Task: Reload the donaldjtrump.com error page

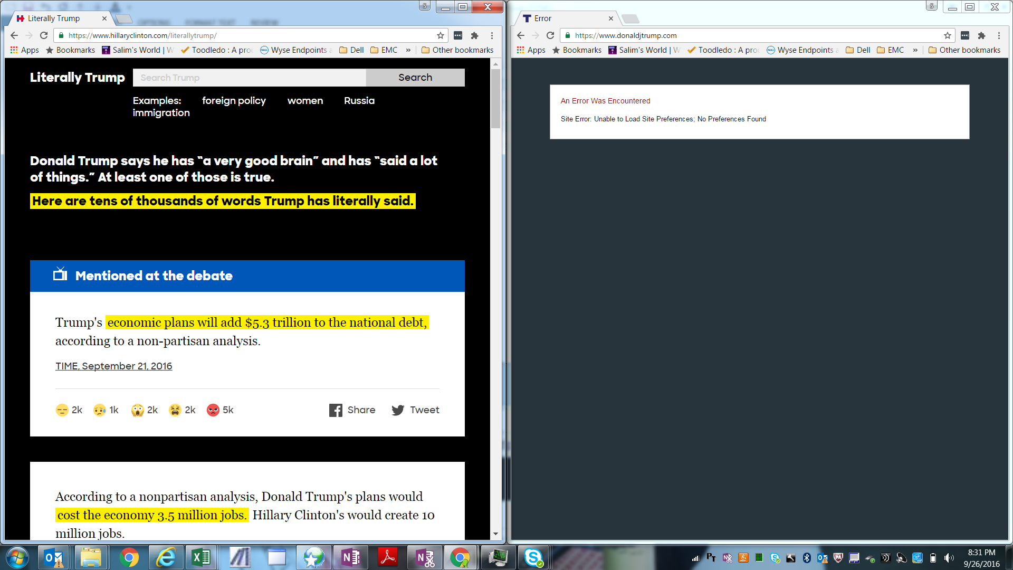Action: (x=550, y=35)
